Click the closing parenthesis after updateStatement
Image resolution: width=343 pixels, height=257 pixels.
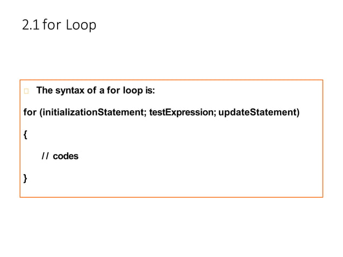pos(298,112)
